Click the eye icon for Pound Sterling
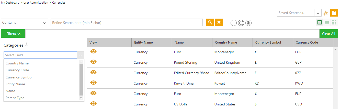Viewport: 341px width, 109px height. (94, 62)
